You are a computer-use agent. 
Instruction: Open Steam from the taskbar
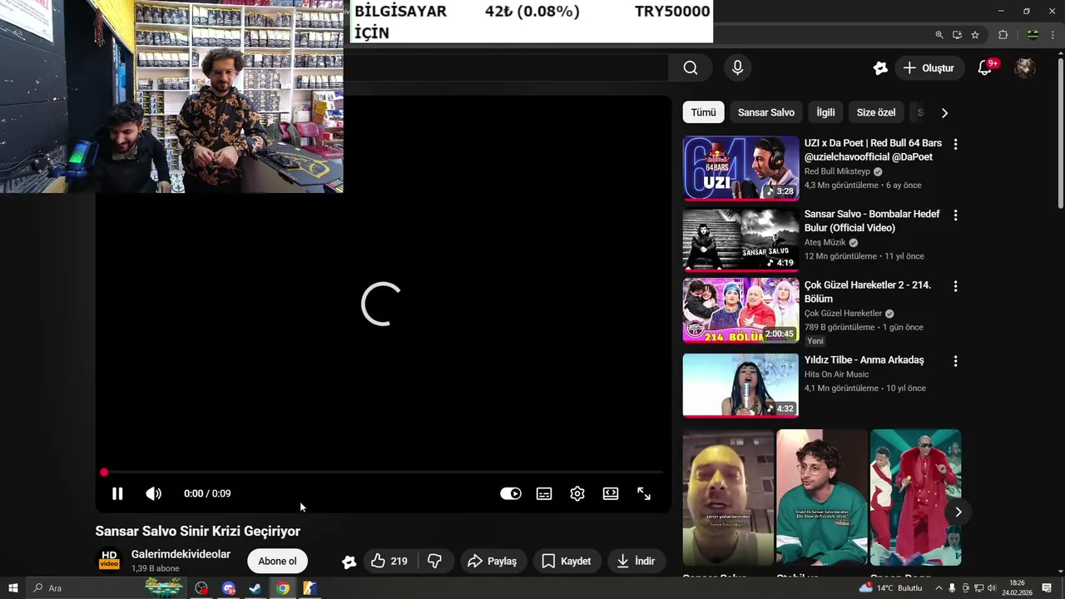pyautogui.click(x=255, y=588)
